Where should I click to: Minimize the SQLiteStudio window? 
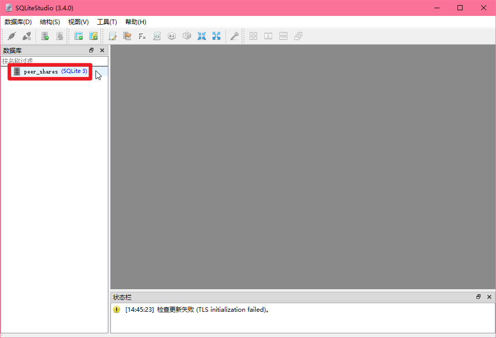coord(437,8)
